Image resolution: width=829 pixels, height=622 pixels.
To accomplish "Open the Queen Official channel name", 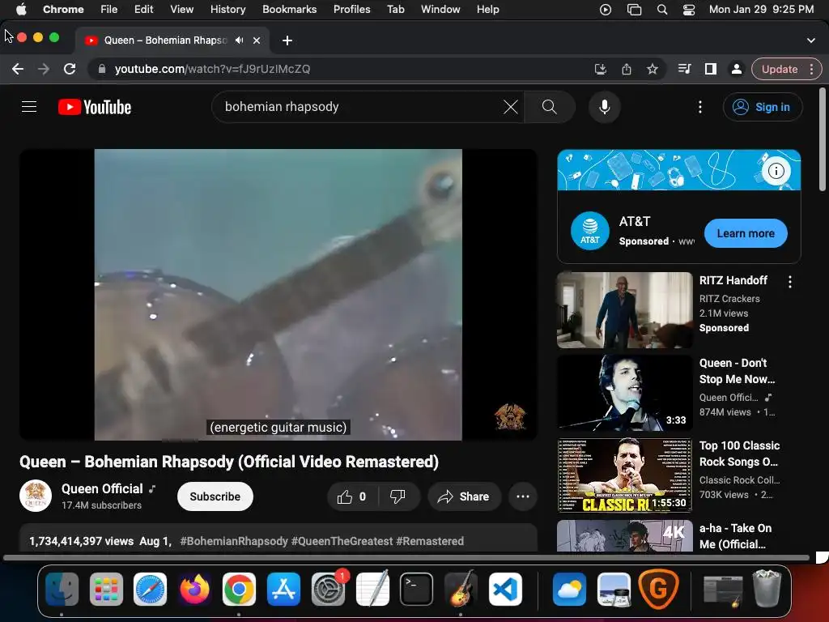I will point(102,488).
